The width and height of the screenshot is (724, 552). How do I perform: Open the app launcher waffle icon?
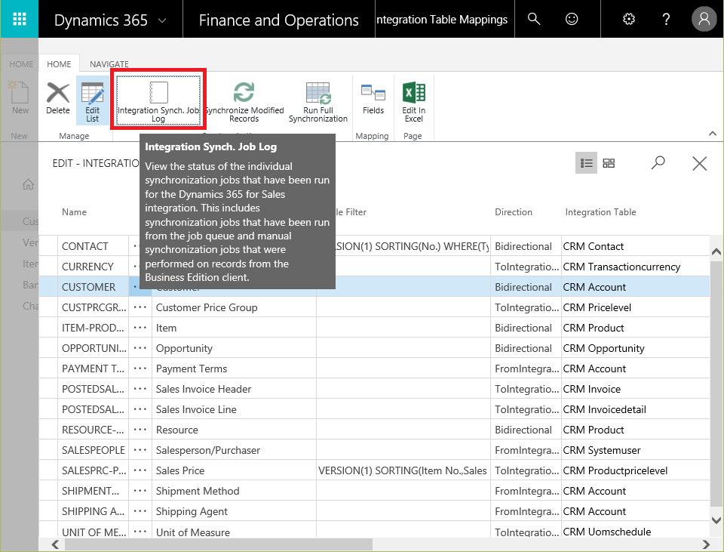pyautogui.click(x=20, y=19)
